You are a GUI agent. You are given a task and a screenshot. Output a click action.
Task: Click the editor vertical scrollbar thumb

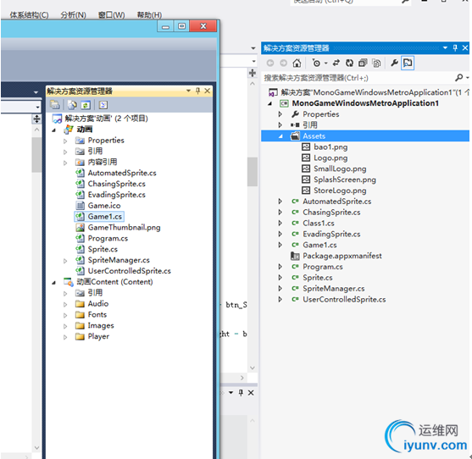point(253,172)
